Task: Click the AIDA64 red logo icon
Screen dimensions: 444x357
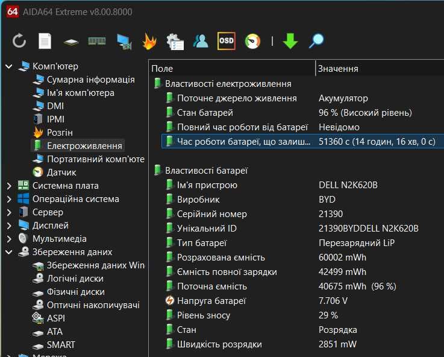Action: (13, 11)
